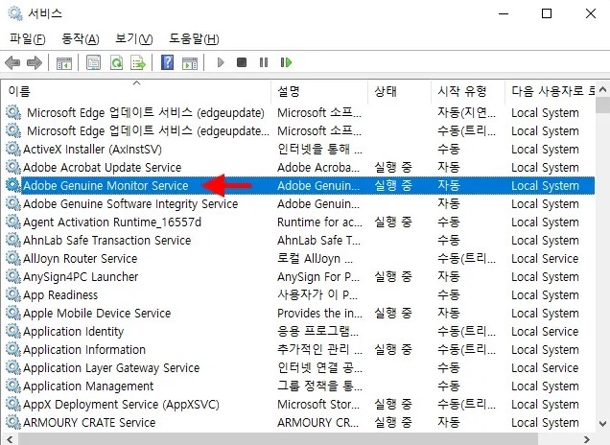Open the 동작(A) menu

(81, 39)
